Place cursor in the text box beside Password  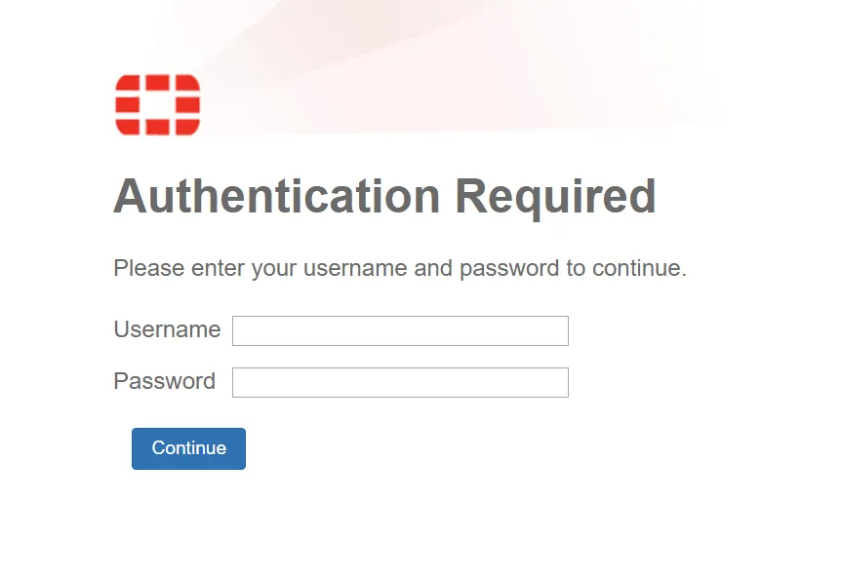click(x=400, y=382)
